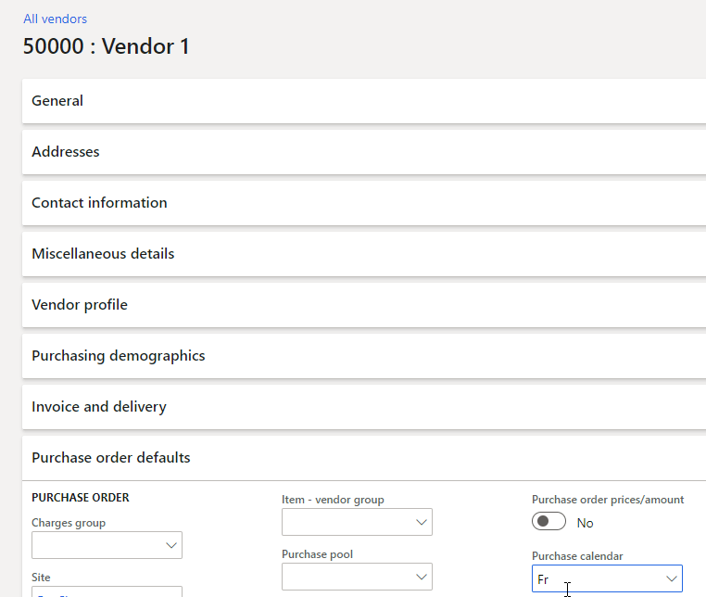706x597 pixels.
Task: Expand the General section
Action: click(57, 101)
